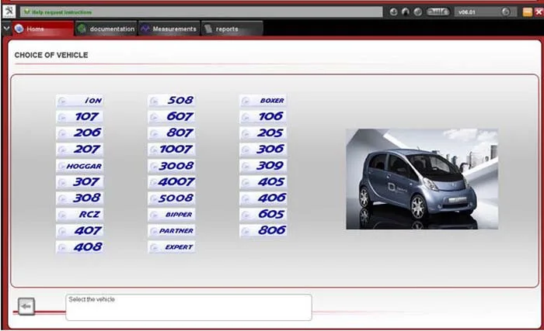Select the 605 vehicle
The height and width of the screenshot is (331, 544).
tap(263, 215)
